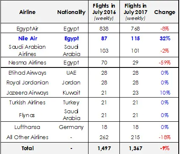Select the Nationality column header

71,12
